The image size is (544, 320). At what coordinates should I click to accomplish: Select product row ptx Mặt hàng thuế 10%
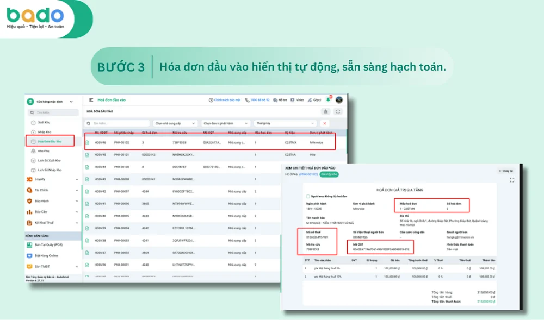[x=399, y=277]
